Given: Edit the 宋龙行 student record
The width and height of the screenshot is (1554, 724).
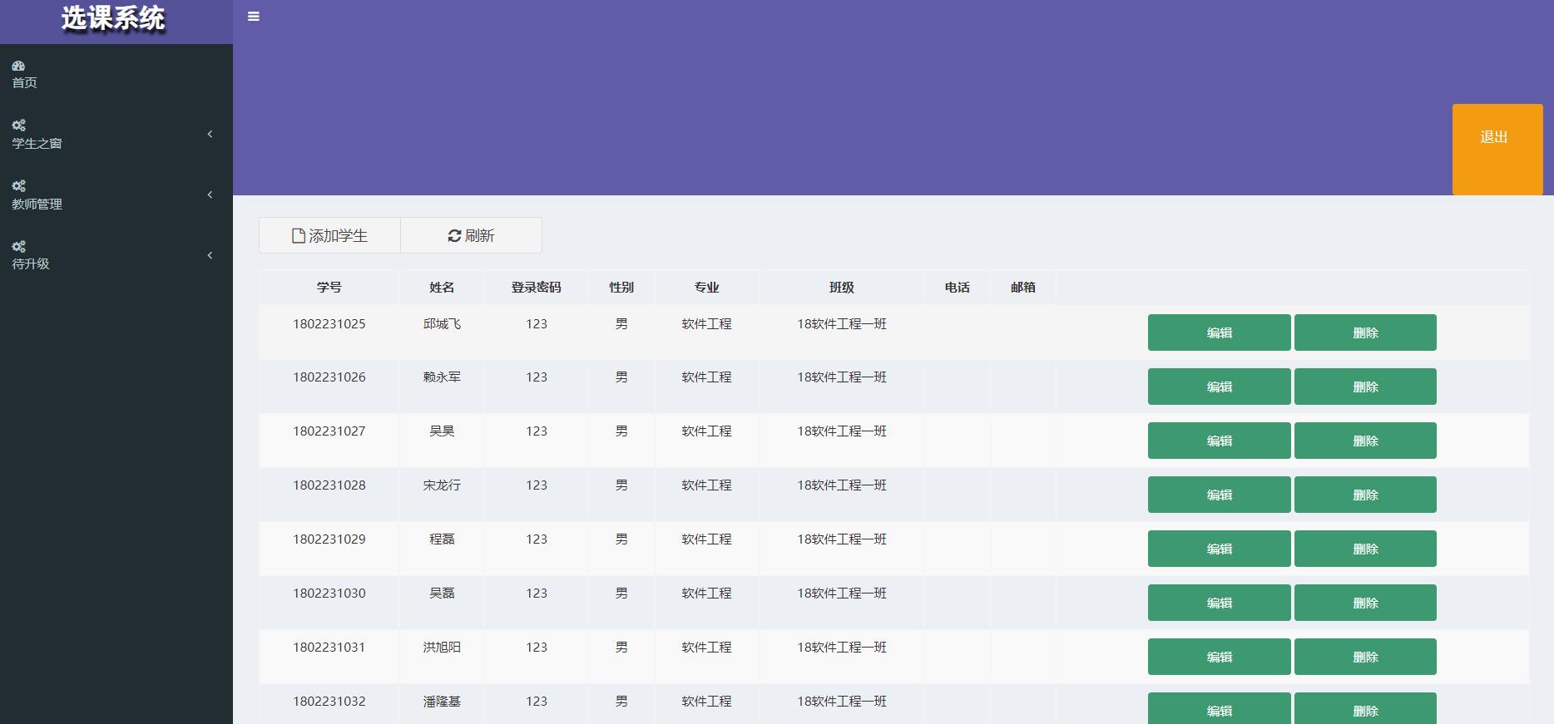Looking at the screenshot, I should tap(1220, 495).
